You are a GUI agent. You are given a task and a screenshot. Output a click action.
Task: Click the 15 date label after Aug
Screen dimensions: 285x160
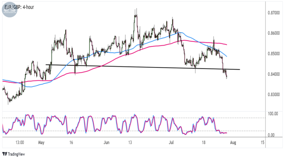262,142
